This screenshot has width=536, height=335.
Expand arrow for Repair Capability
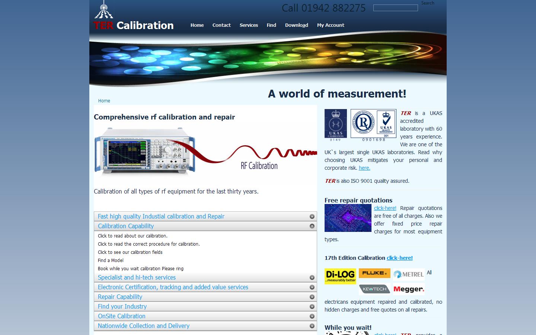(x=312, y=297)
